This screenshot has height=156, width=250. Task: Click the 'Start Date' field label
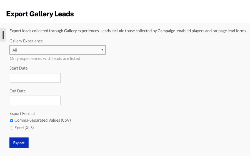pos(19,68)
